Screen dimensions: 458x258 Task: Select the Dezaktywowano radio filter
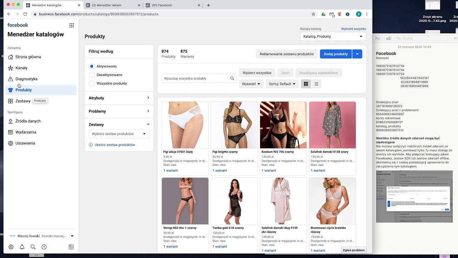pyautogui.click(x=92, y=75)
